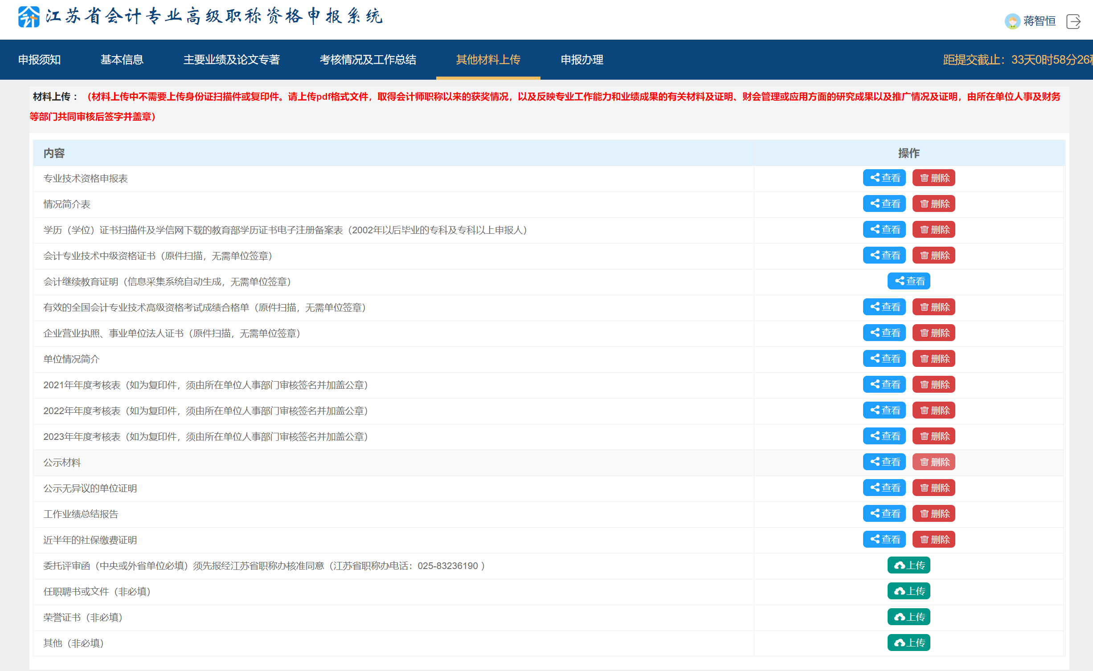
Task: Upload 荣誉证书 file
Action: pyautogui.click(x=909, y=617)
